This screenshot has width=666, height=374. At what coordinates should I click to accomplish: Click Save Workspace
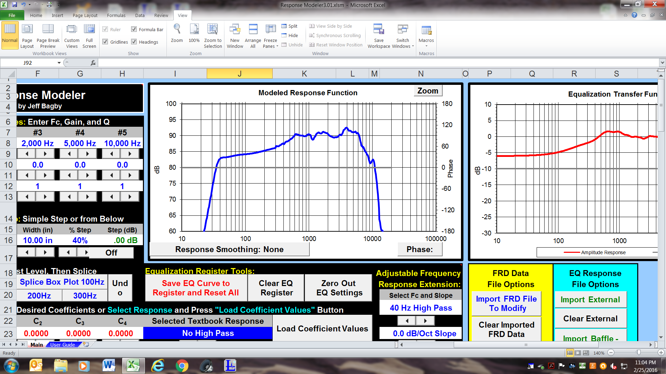(x=378, y=36)
